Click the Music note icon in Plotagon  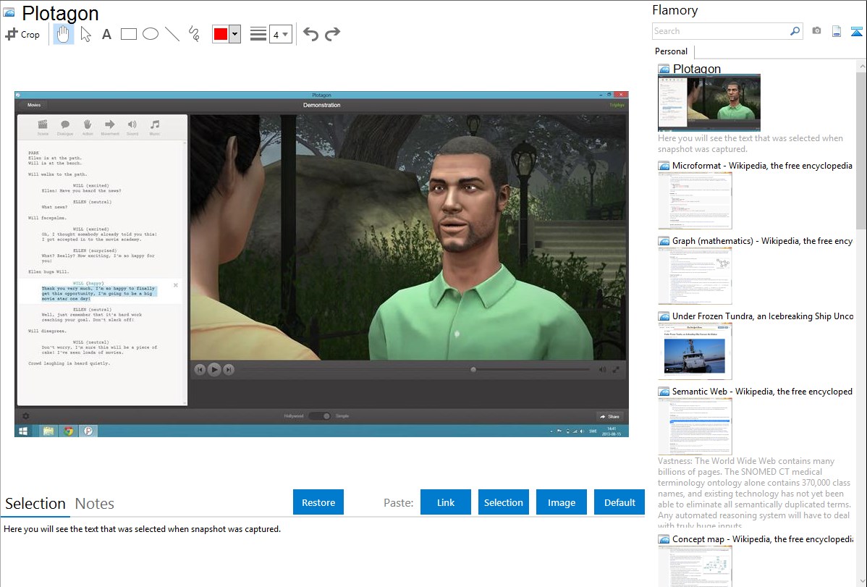point(155,127)
